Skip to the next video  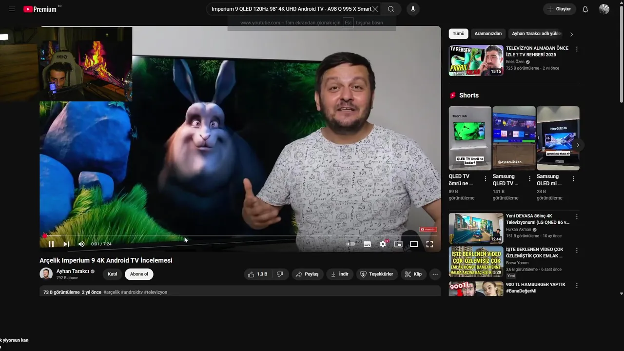(66, 244)
